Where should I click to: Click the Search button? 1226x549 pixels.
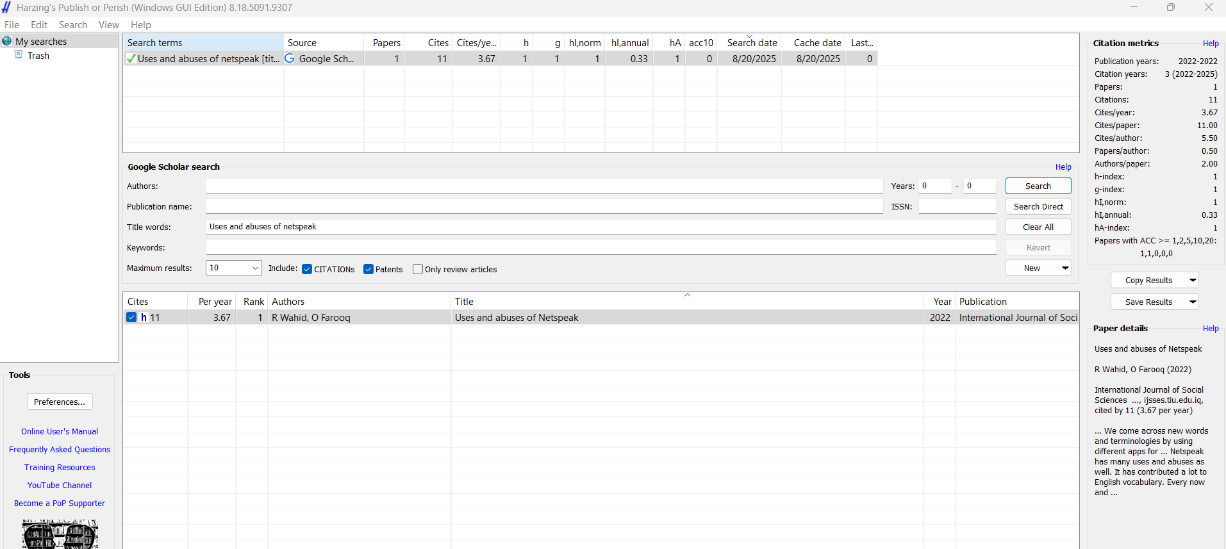pyautogui.click(x=1038, y=186)
